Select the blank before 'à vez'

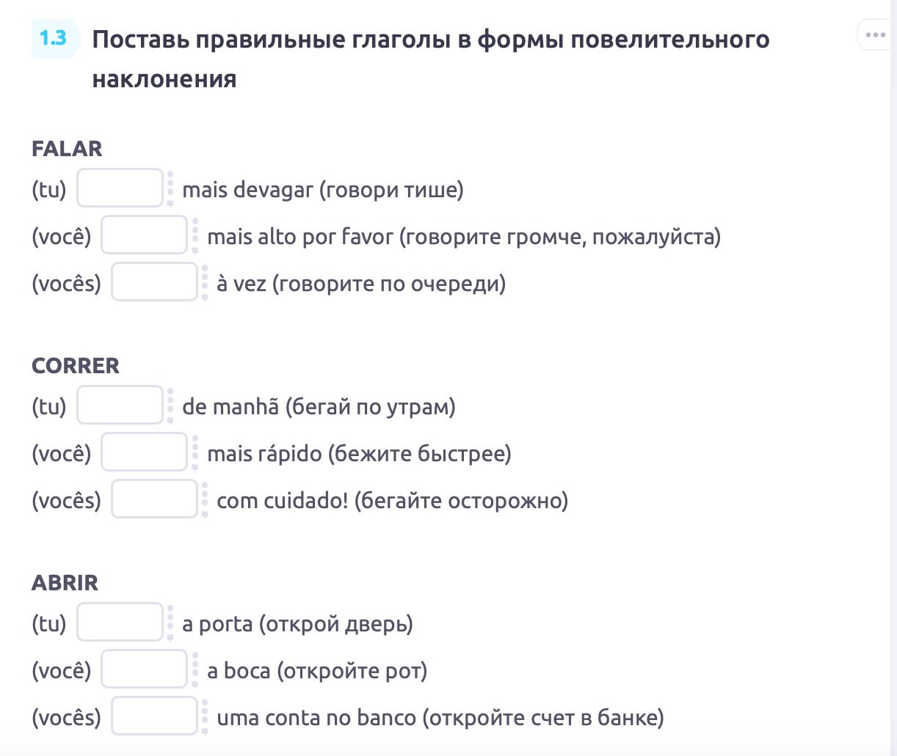(154, 282)
